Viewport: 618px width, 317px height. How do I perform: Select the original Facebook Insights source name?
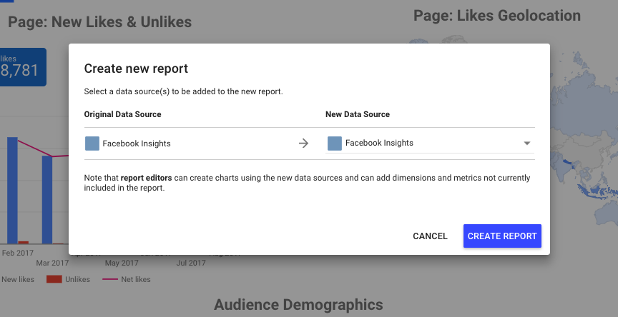tap(137, 144)
